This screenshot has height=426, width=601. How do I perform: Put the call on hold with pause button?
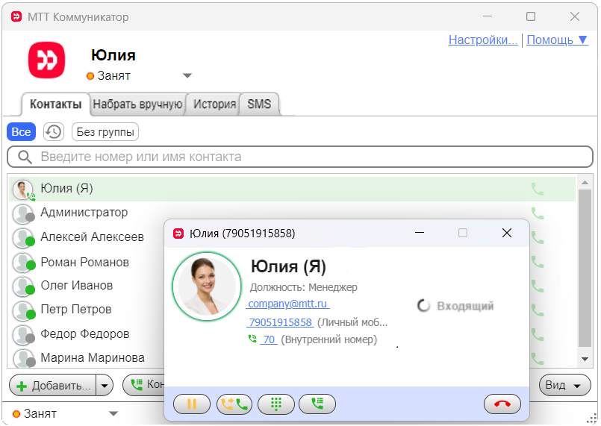192,404
